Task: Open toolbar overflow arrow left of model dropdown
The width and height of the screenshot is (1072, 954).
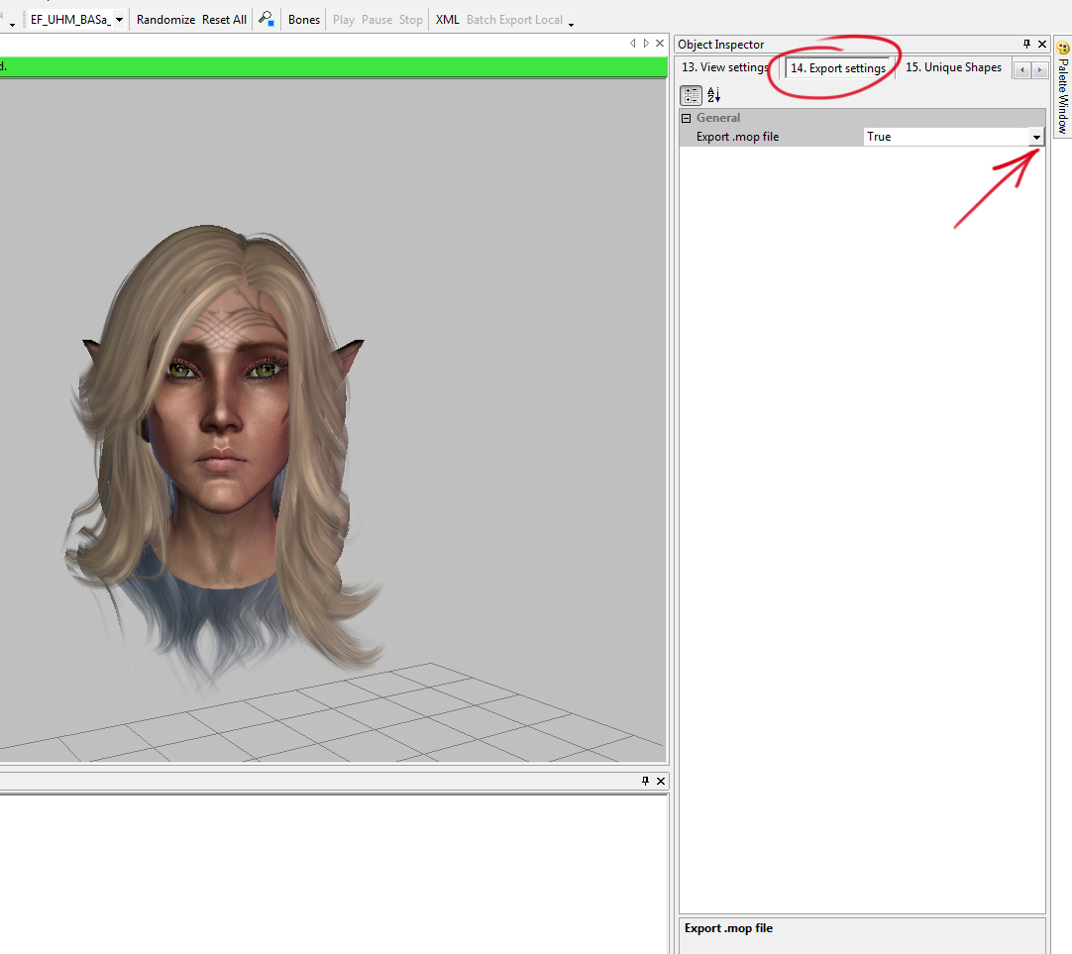Action: tap(12, 25)
